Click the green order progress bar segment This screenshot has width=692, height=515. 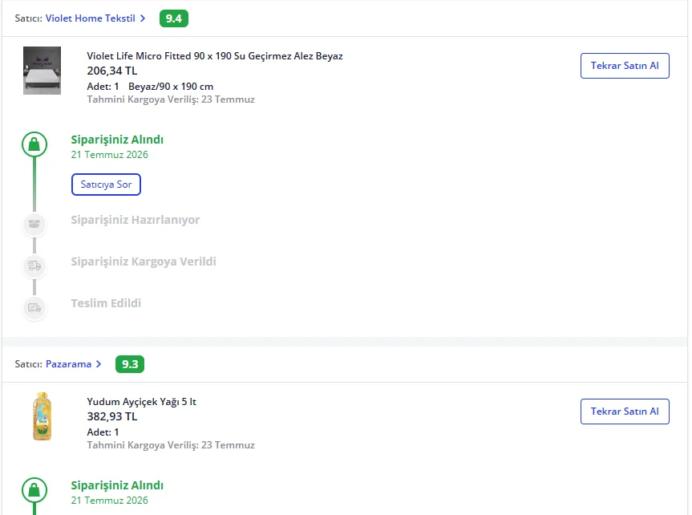(x=34, y=185)
